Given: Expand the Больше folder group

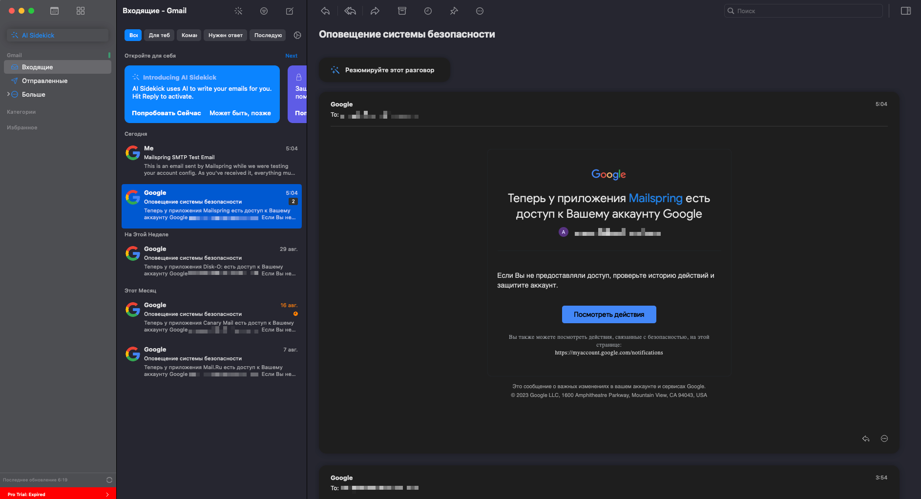Looking at the screenshot, I should [8, 94].
